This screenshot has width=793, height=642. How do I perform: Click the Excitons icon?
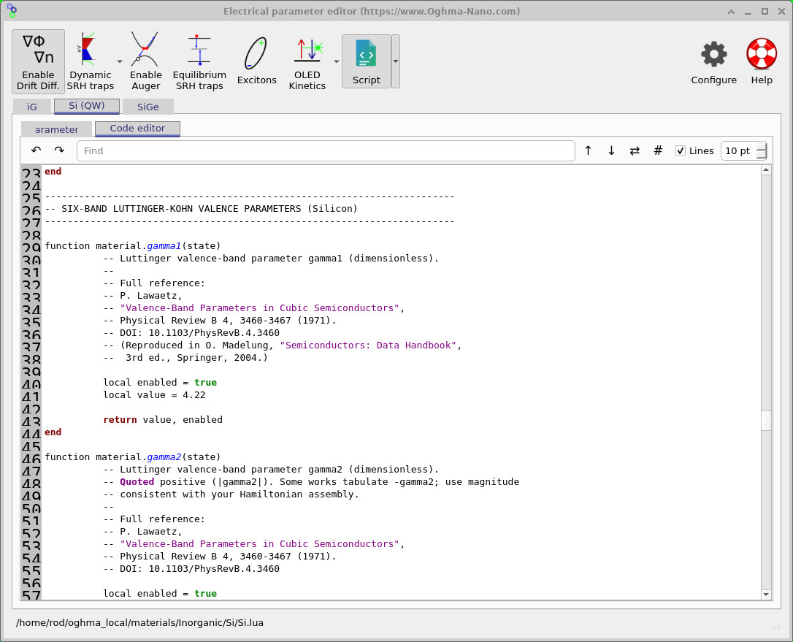[256, 61]
